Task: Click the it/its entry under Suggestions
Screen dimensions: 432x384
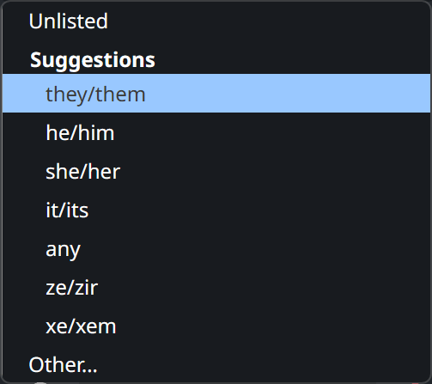Action: (x=216, y=210)
